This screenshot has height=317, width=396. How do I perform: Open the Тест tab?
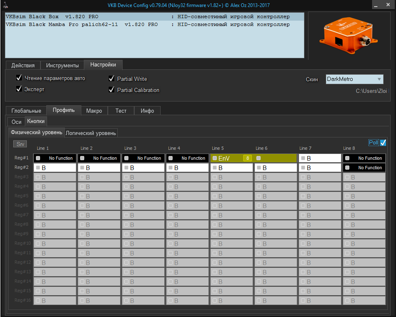pyautogui.click(x=121, y=111)
